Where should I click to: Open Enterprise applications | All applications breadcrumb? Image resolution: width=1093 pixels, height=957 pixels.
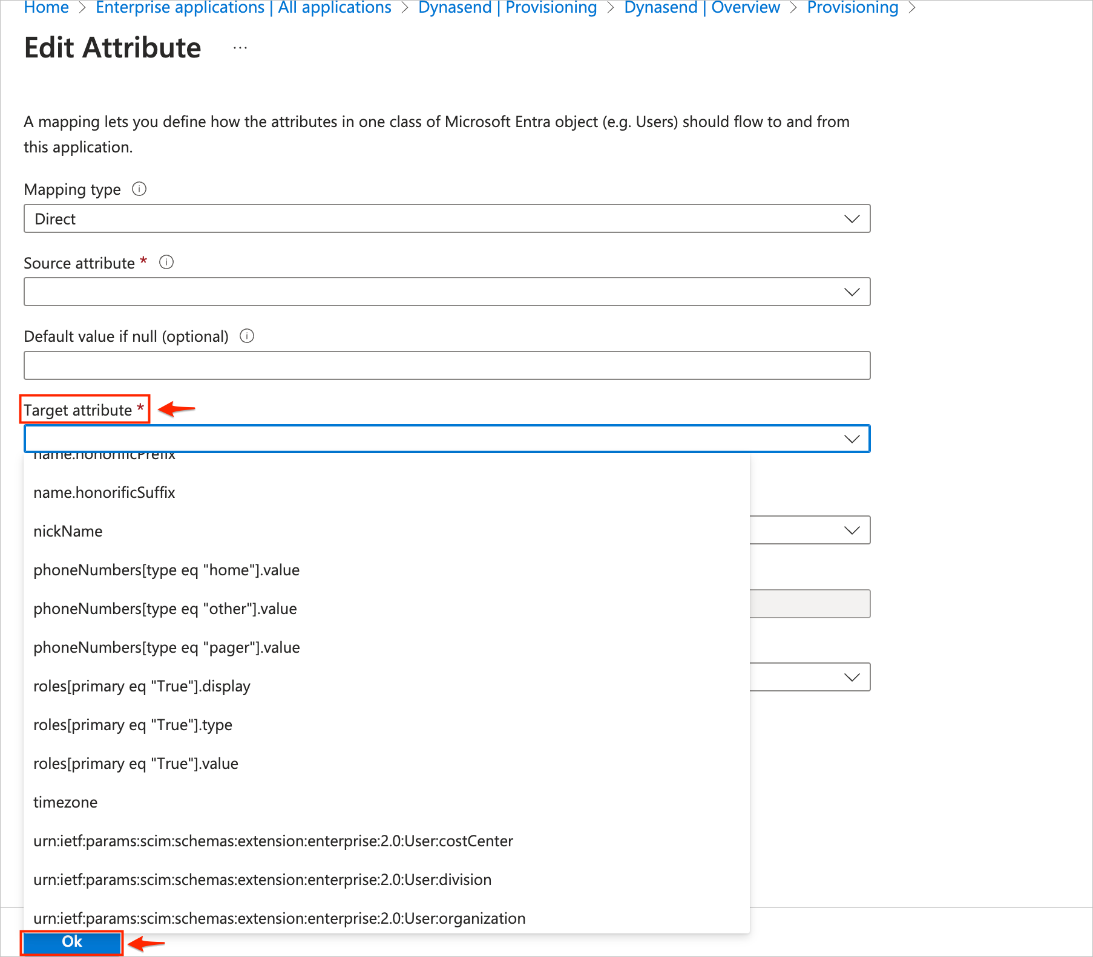[x=243, y=8]
